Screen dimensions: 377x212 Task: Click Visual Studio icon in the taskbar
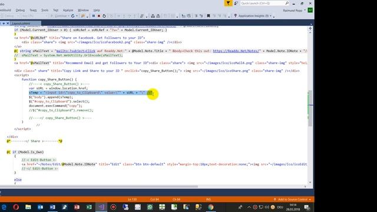pyautogui.click(x=101, y=207)
